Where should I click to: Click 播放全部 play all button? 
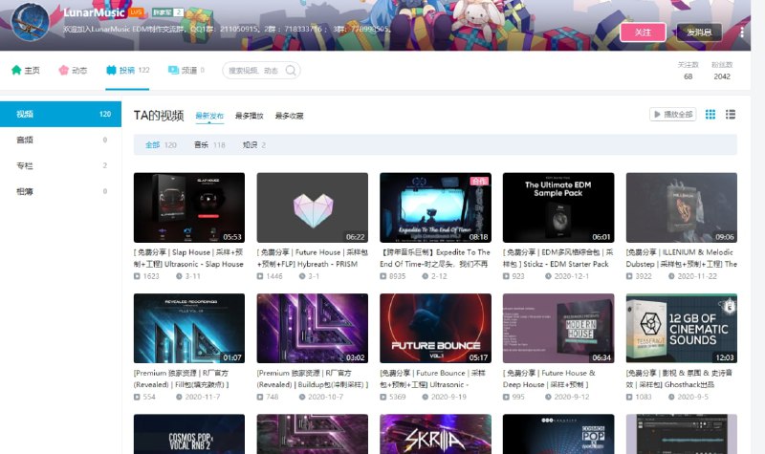[673, 114]
